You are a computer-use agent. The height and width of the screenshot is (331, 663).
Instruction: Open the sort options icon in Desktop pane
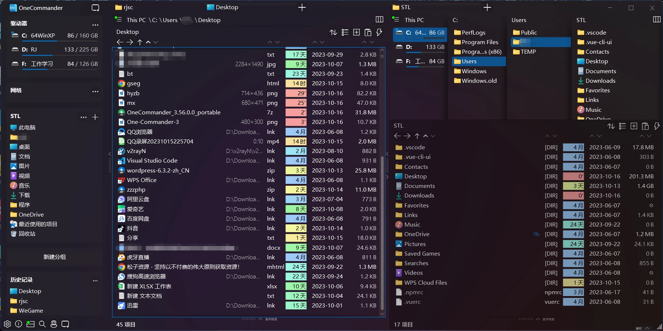(333, 32)
